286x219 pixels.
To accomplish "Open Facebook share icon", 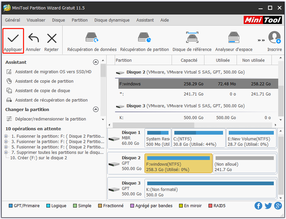I will pos(258,206).
